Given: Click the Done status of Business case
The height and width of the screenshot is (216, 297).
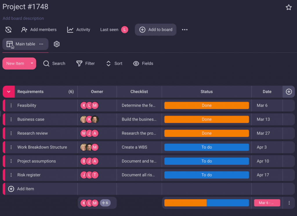Looking at the screenshot, I should point(207,120).
